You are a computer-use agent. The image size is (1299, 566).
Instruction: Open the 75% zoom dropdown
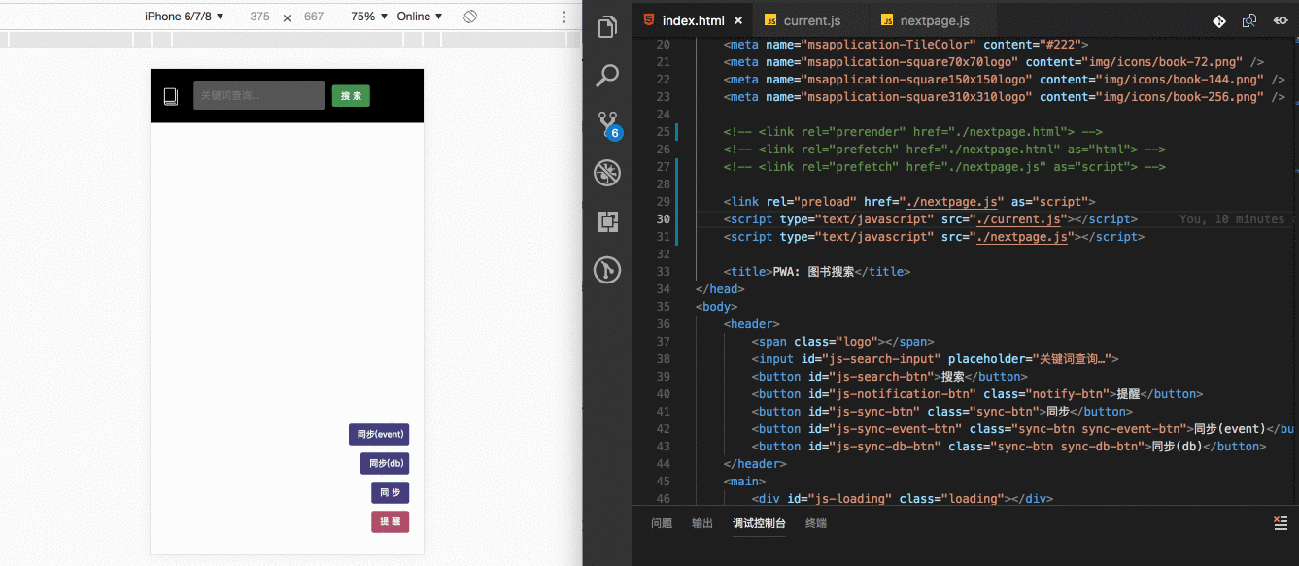click(369, 17)
